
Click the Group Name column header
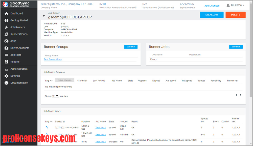click(x=51, y=56)
